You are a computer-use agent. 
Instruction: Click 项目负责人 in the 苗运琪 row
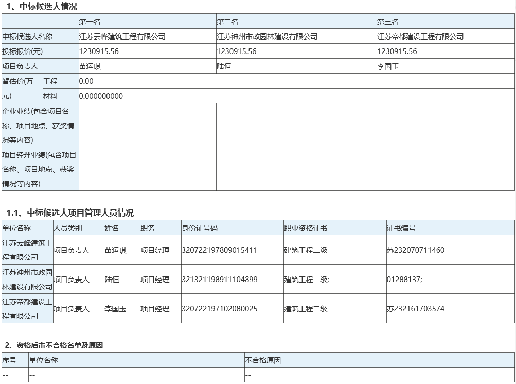click(71, 250)
